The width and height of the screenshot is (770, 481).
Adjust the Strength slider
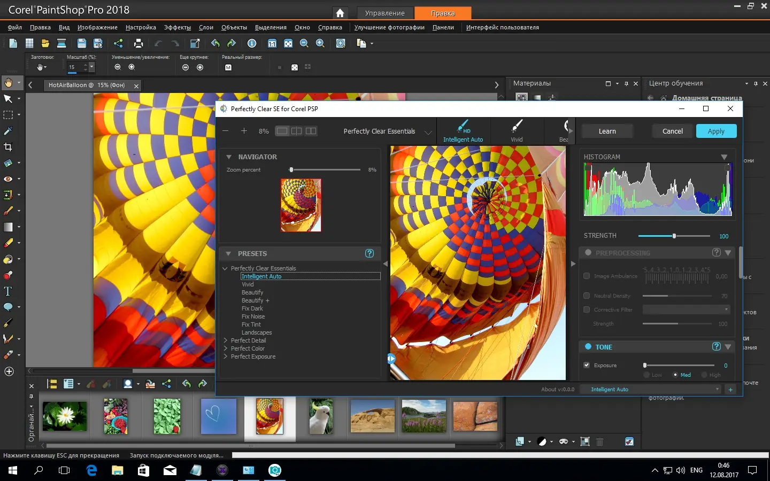pyautogui.click(x=674, y=236)
